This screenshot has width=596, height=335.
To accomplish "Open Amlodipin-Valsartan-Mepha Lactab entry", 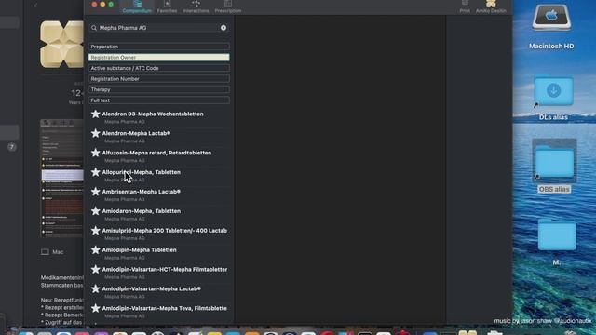I will click(x=151, y=288).
